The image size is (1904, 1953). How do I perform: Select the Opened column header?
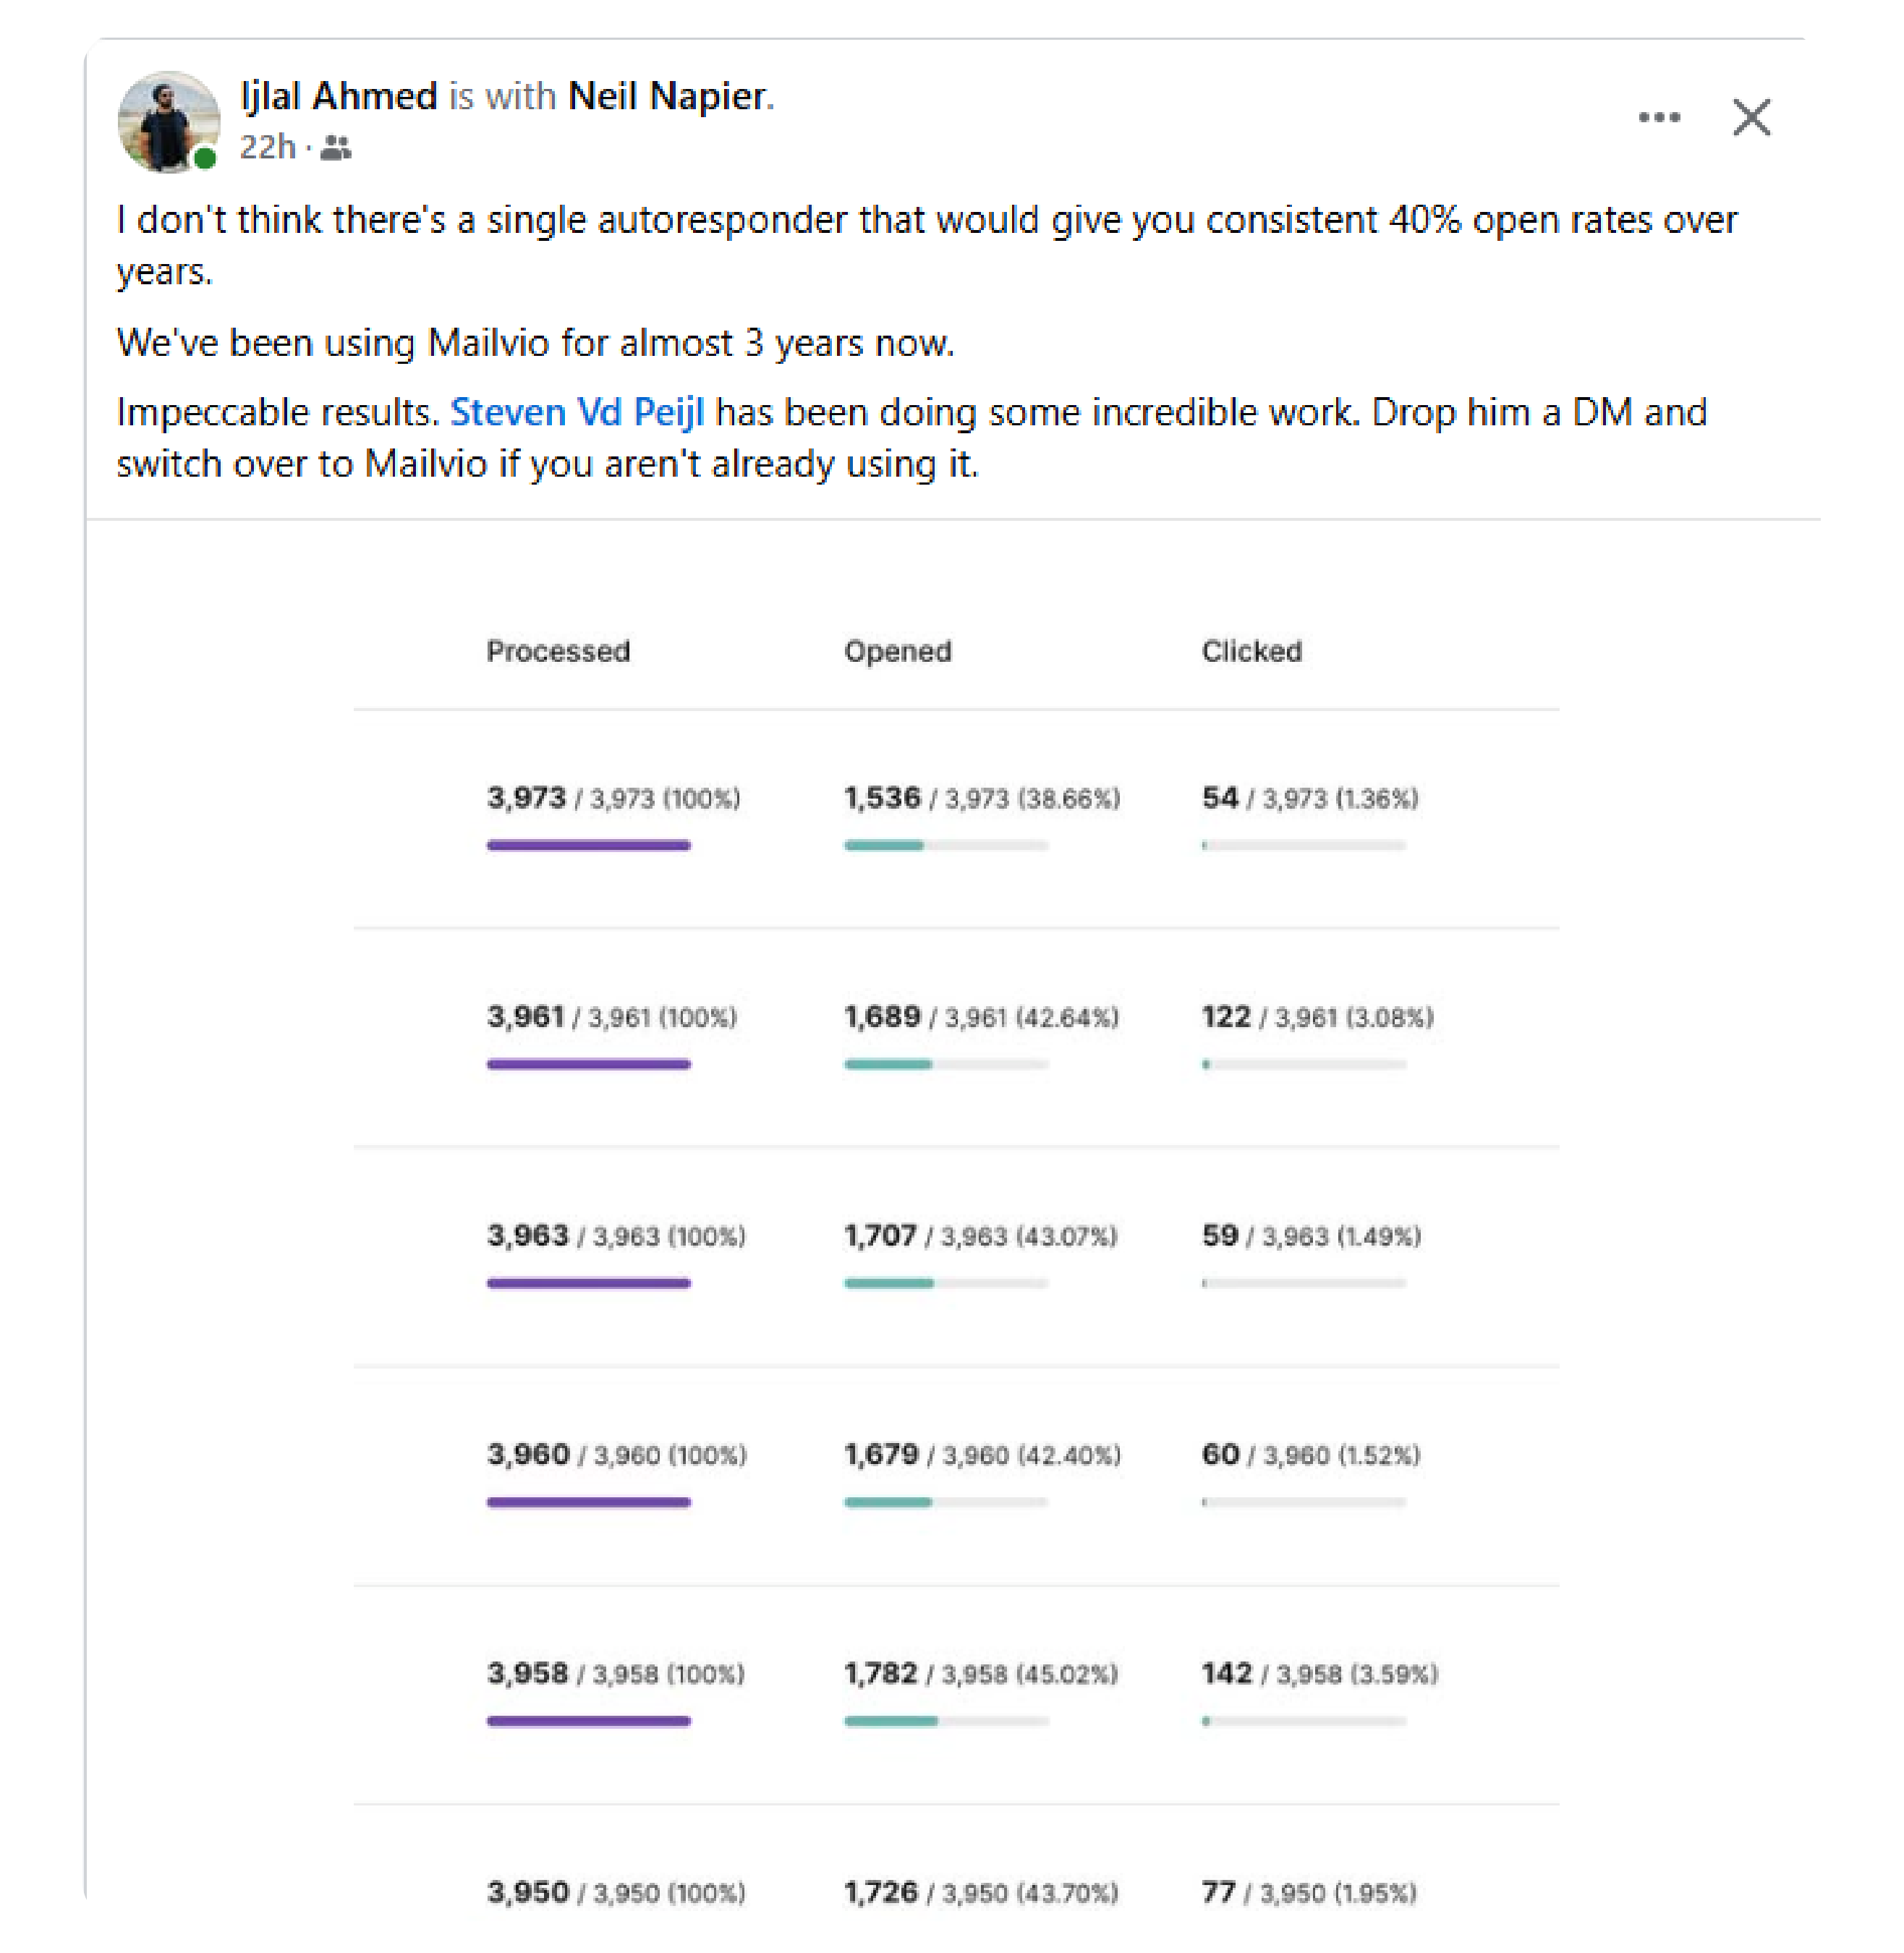tap(897, 651)
